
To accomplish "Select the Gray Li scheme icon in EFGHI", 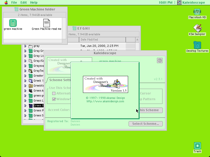I will [x=31, y=56].
